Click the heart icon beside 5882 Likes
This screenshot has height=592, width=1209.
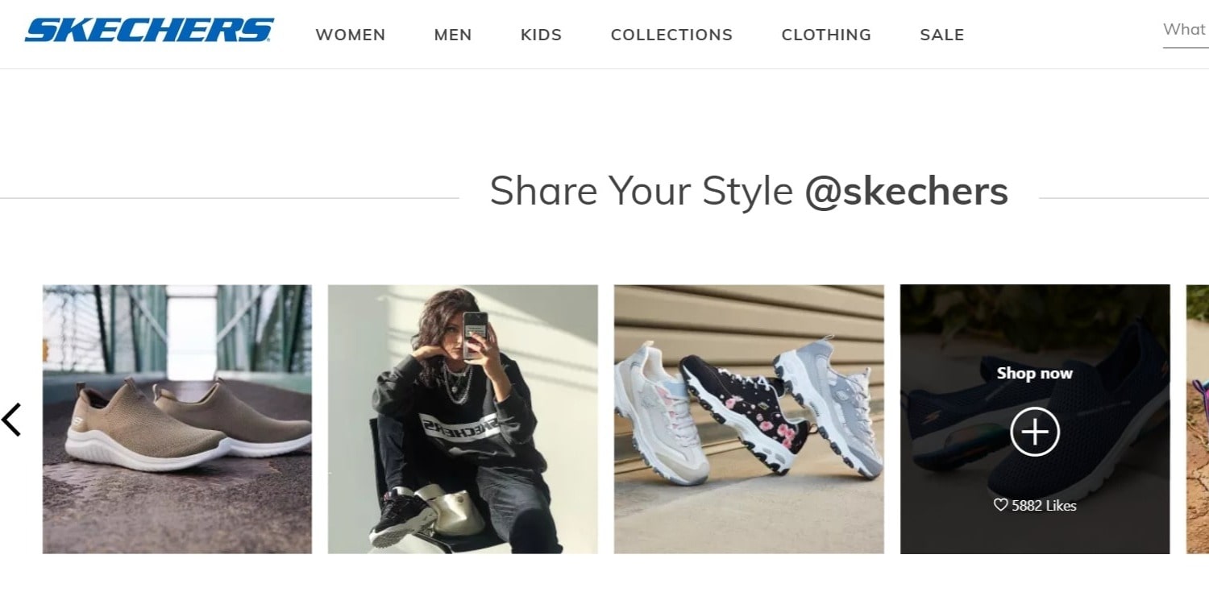[x=1000, y=505]
